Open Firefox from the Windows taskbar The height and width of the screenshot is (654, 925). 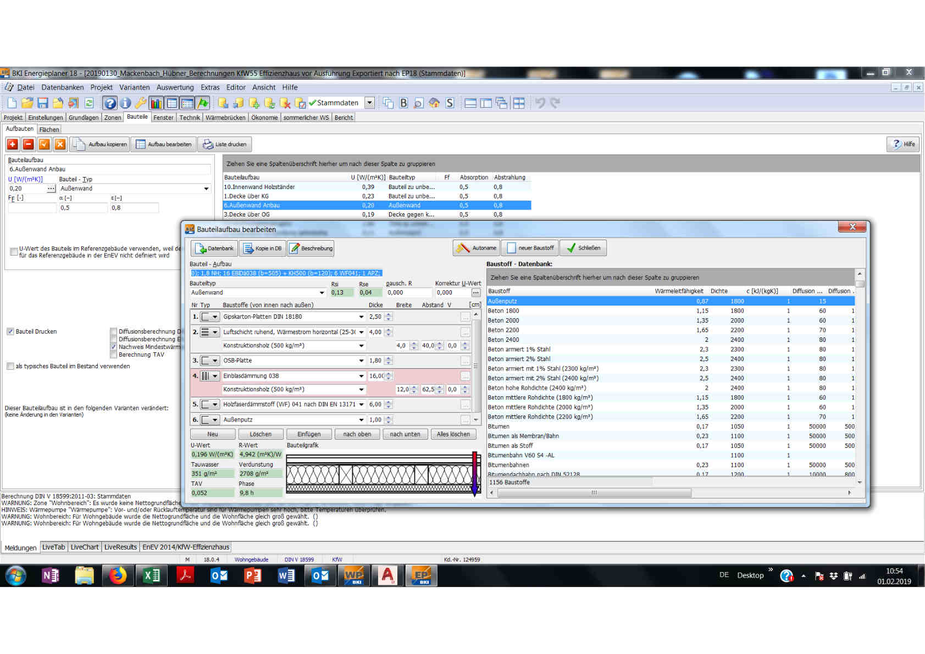point(117,575)
